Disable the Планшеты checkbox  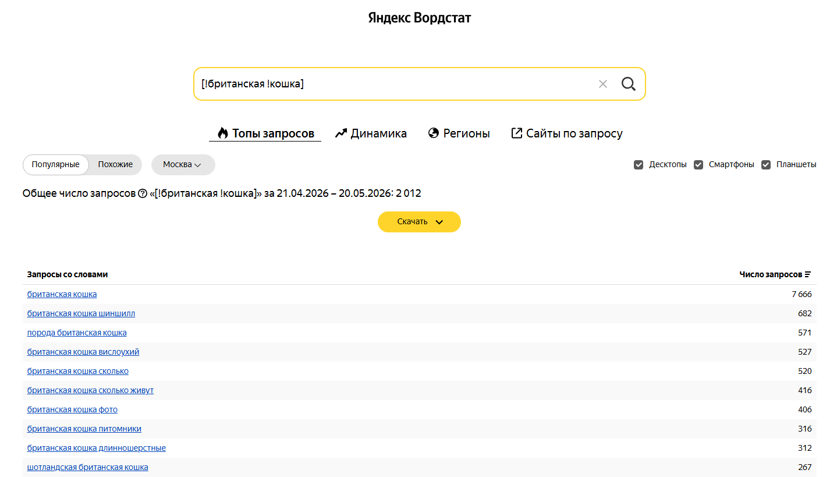[766, 165]
